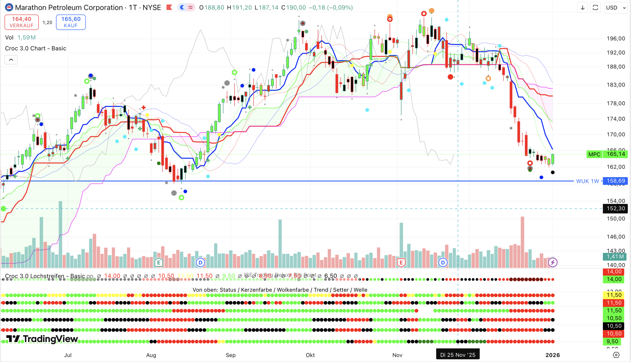Click the Marathon Petroleum symbol logo
This screenshot has width=631, height=362.
[x=9, y=7]
